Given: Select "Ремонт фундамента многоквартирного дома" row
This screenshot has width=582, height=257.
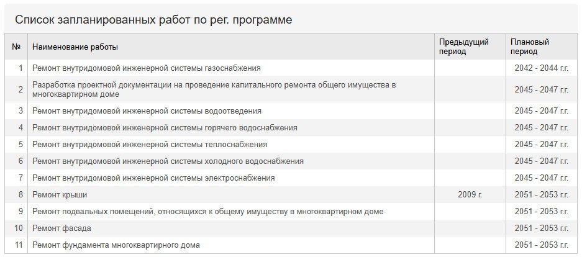Looking at the screenshot, I should pyautogui.click(x=116, y=245).
